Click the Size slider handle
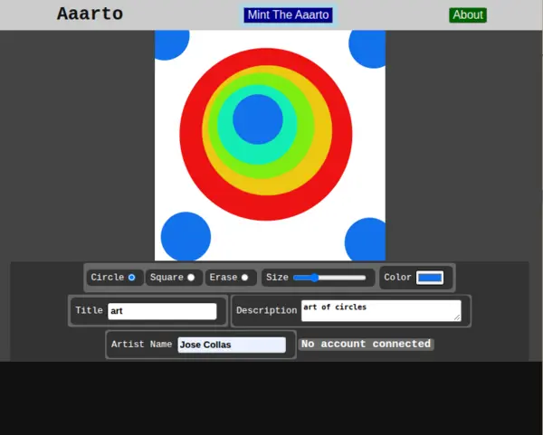 click(314, 278)
